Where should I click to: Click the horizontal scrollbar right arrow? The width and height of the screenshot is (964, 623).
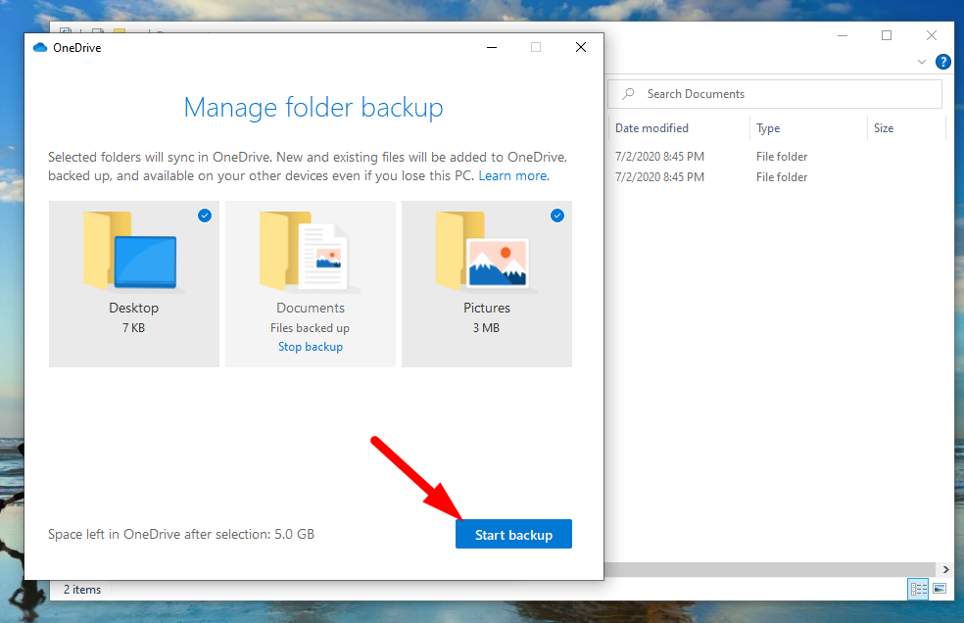[x=945, y=569]
